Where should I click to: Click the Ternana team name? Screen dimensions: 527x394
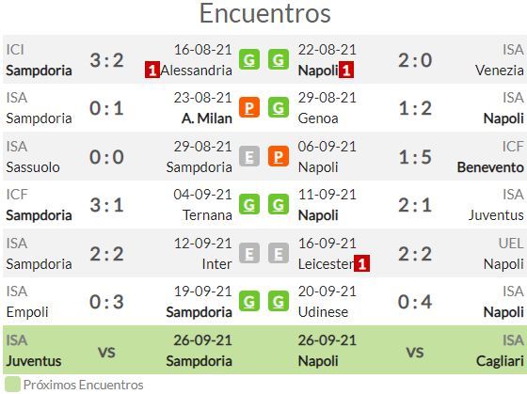coord(207,215)
